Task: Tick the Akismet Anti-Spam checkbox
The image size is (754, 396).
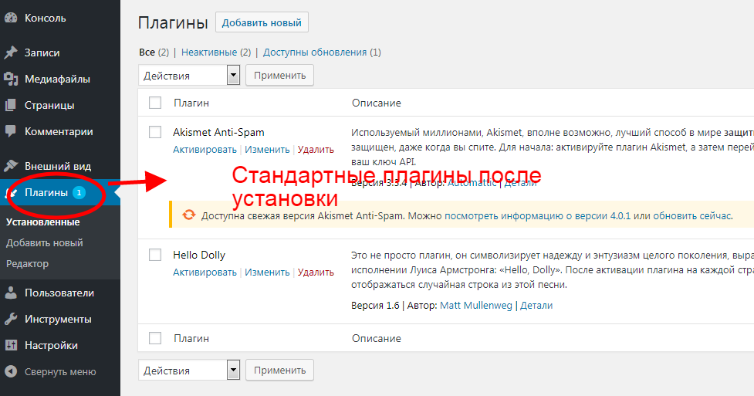Action: (x=155, y=132)
